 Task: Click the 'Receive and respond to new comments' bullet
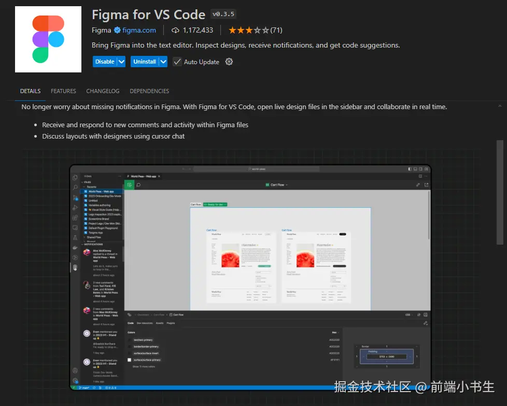click(x=145, y=125)
